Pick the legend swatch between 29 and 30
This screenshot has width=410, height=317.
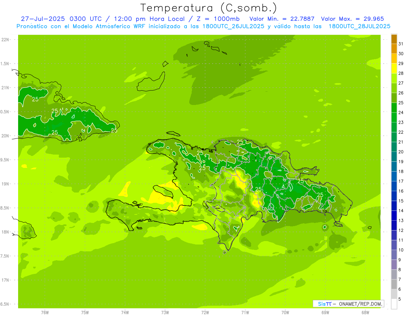click(394, 58)
